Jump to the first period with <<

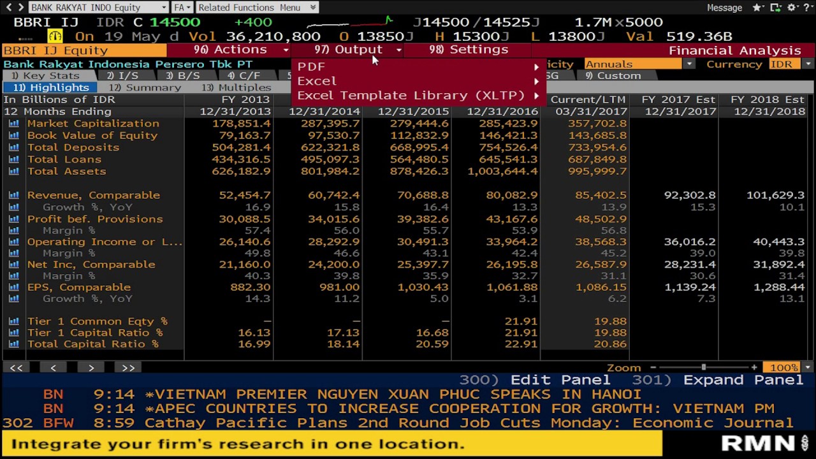pos(16,368)
